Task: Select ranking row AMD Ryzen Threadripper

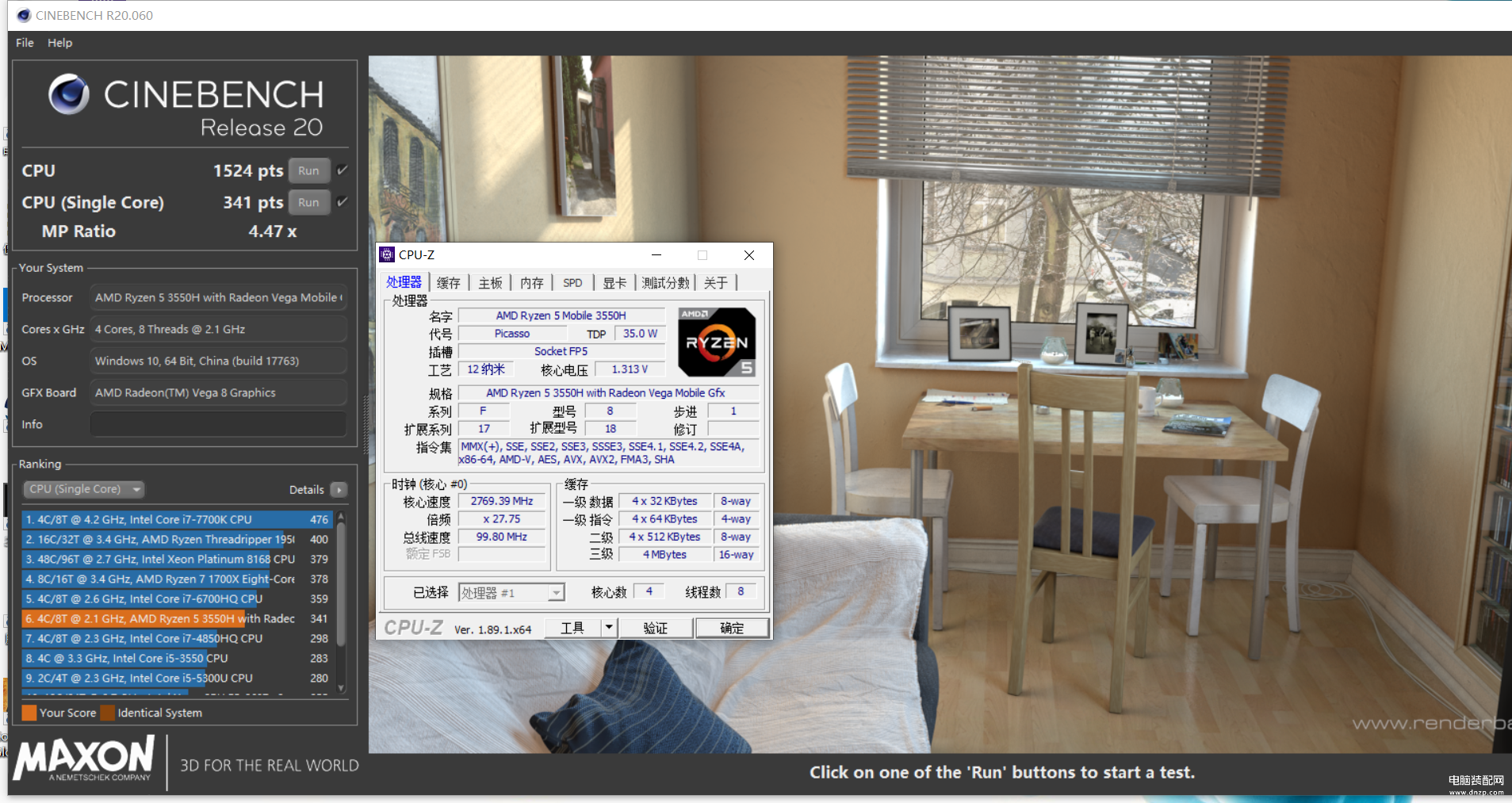Action: (177, 539)
